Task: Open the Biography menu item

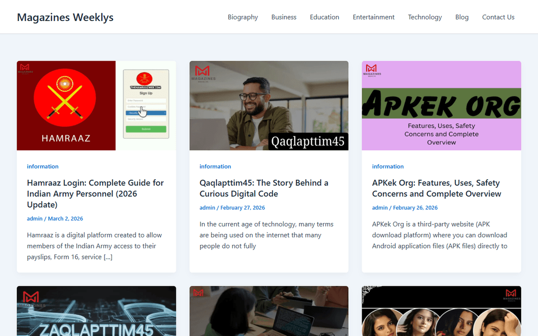Action: point(243,17)
